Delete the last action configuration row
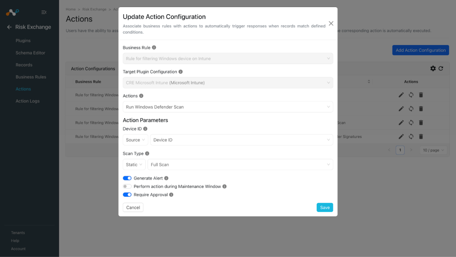Screen dimensions: 456x257 (421, 136)
